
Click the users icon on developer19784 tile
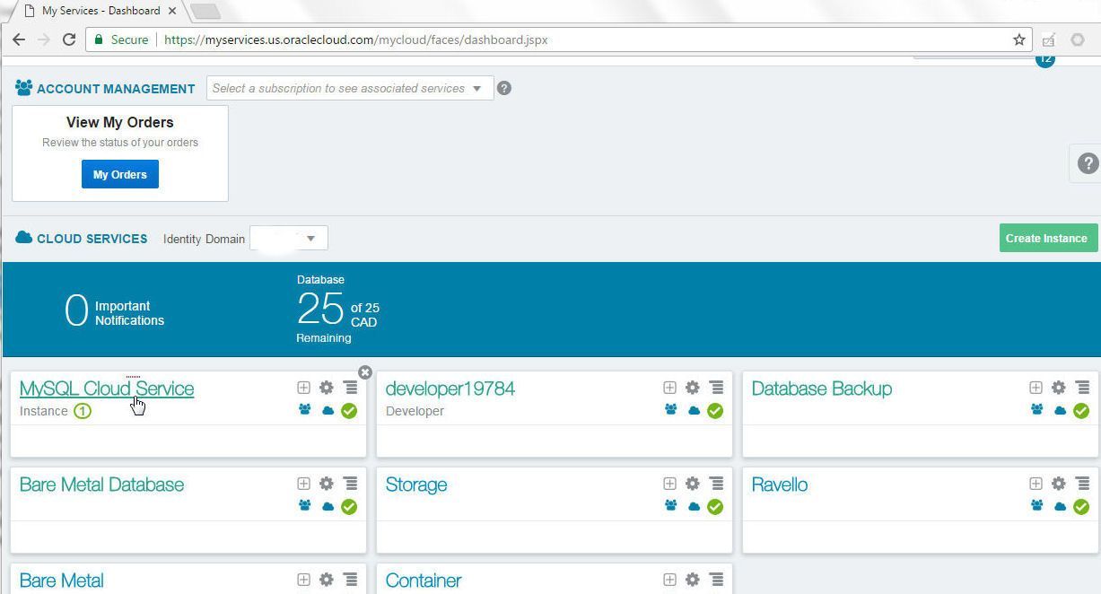[x=671, y=410]
